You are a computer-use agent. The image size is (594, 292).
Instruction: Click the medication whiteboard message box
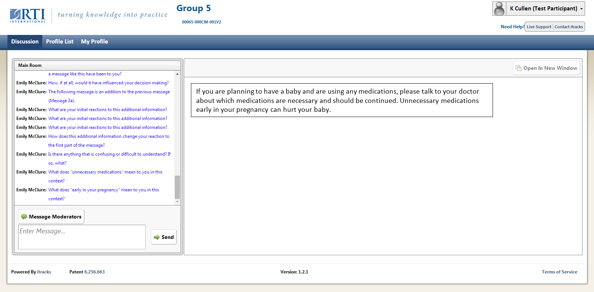tap(342, 100)
